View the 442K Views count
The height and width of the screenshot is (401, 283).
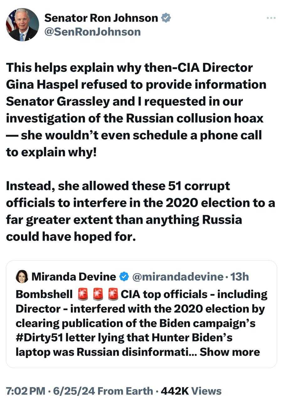coord(191,391)
